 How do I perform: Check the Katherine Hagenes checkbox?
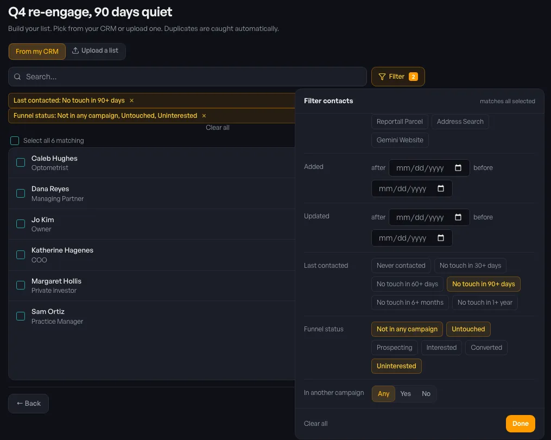21,255
